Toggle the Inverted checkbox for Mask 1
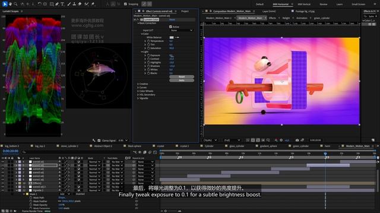 point(74,194)
